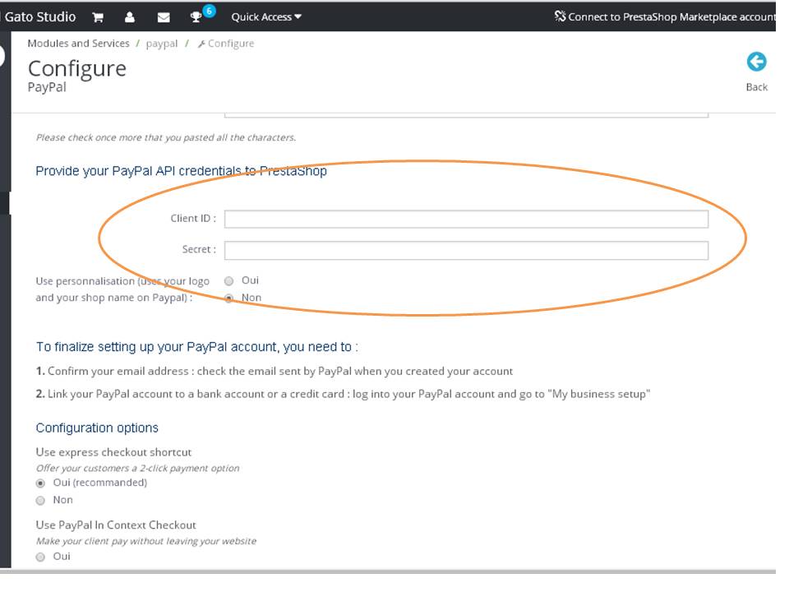
Task: Click the paypal breadcrumb link
Action: click(162, 44)
